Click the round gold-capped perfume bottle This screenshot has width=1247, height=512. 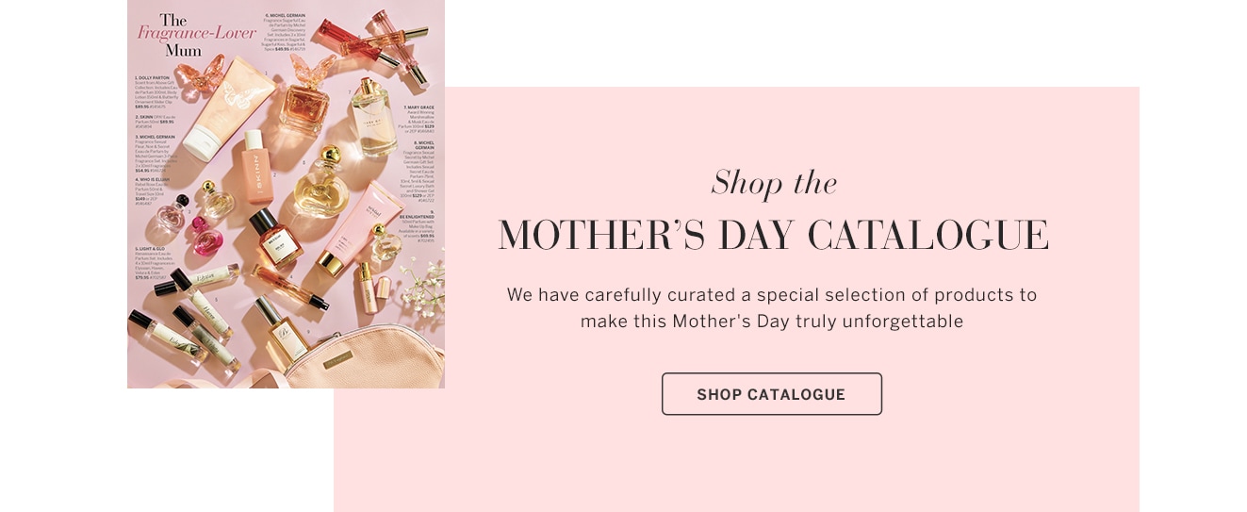[x=321, y=182]
